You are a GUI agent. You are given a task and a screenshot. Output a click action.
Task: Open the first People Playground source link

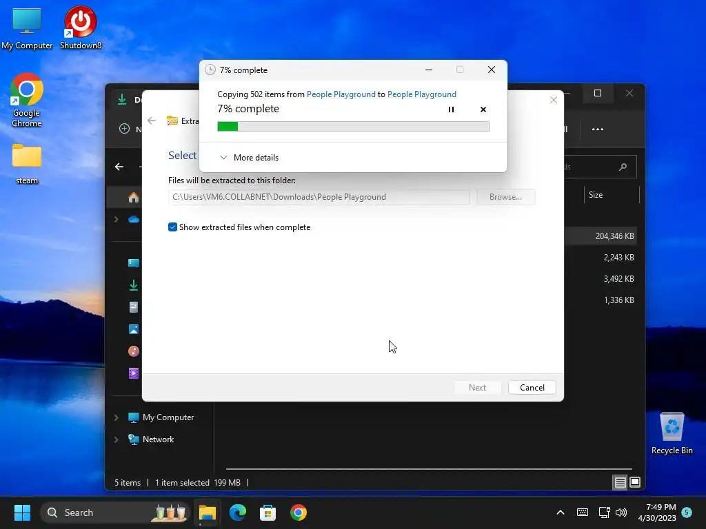click(341, 94)
